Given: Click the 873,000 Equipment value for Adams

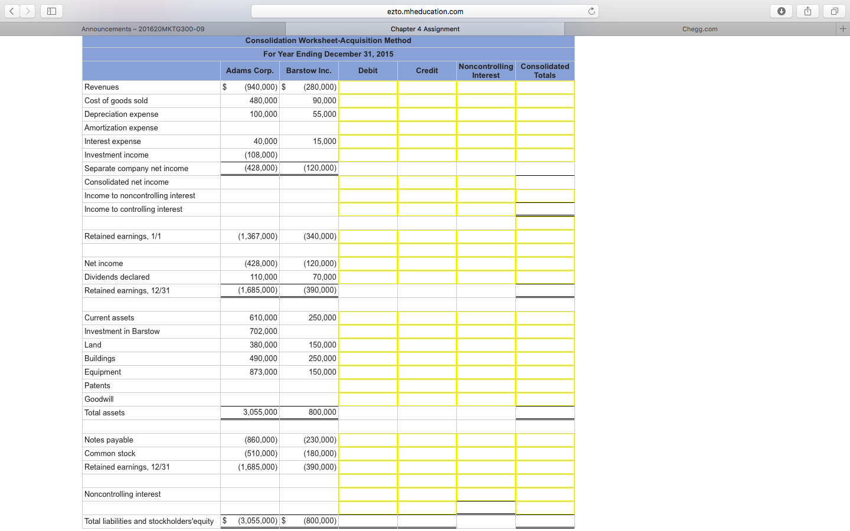Looking at the screenshot, I should [x=263, y=372].
